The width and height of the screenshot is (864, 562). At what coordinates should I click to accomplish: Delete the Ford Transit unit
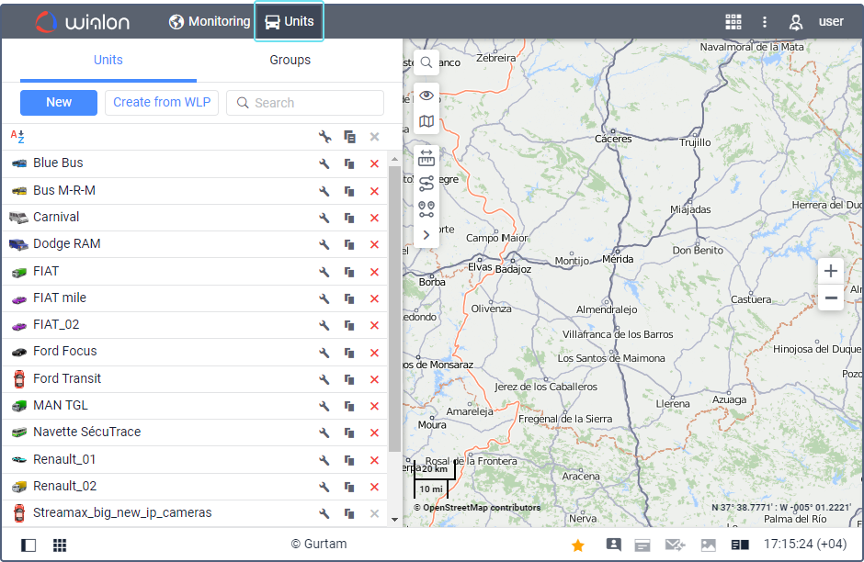375,379
